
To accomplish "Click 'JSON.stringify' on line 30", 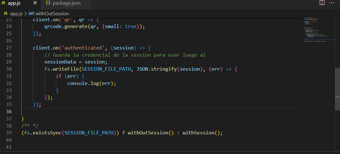I will (x=157, y=69).
